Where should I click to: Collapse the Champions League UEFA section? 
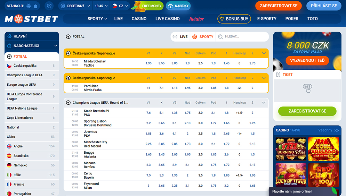click(264, 103)
